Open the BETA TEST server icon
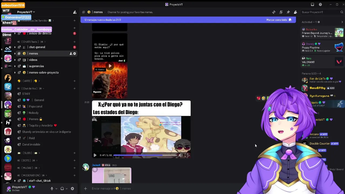Screen dimensions: 345x194 point(8,113)
